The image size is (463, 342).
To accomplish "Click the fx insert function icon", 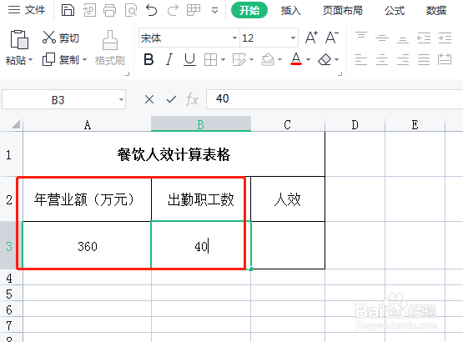I will pos(192,99).
